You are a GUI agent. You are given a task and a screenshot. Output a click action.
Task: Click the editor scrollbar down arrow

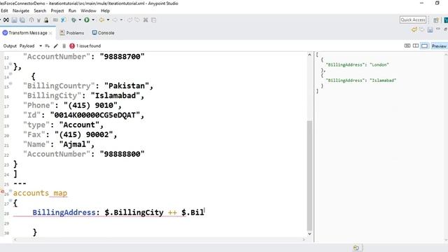point(309,234)
